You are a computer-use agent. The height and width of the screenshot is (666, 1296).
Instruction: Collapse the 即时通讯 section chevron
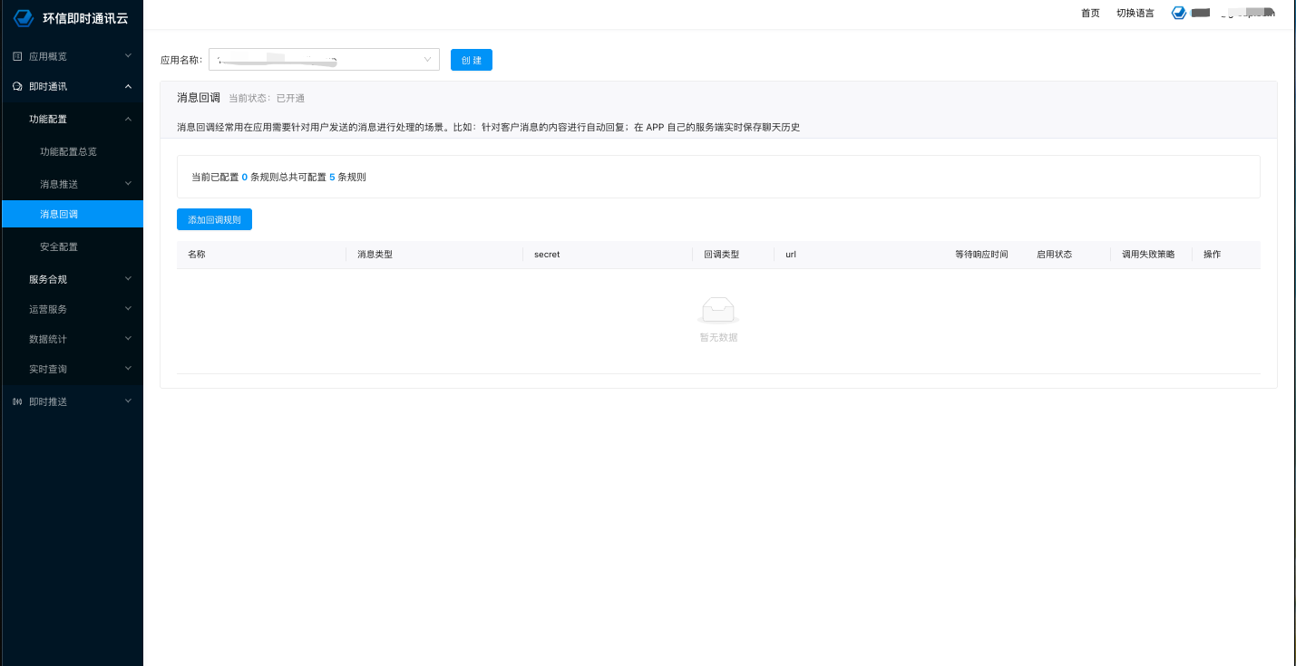pos(128,86)
